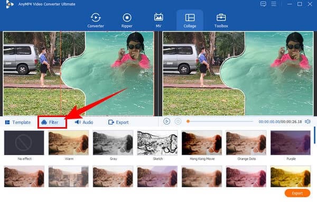Click the right-hand output preview pane
This screenshot has width=317, height=202.
pos(238,74)
